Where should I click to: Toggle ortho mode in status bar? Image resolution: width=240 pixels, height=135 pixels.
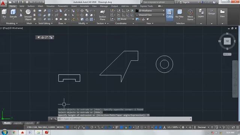click(87, 127)
